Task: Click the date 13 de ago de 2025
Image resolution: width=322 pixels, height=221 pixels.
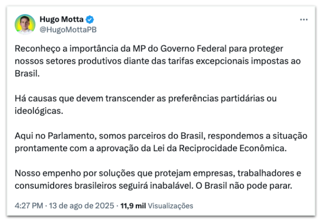Action: click(x=82, y=206)
